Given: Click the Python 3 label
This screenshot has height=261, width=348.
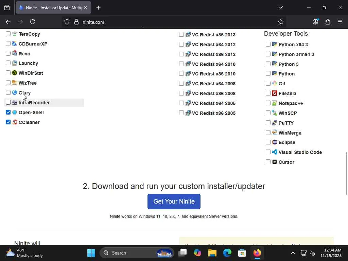Looking at the screenshot, I should 289,64.
